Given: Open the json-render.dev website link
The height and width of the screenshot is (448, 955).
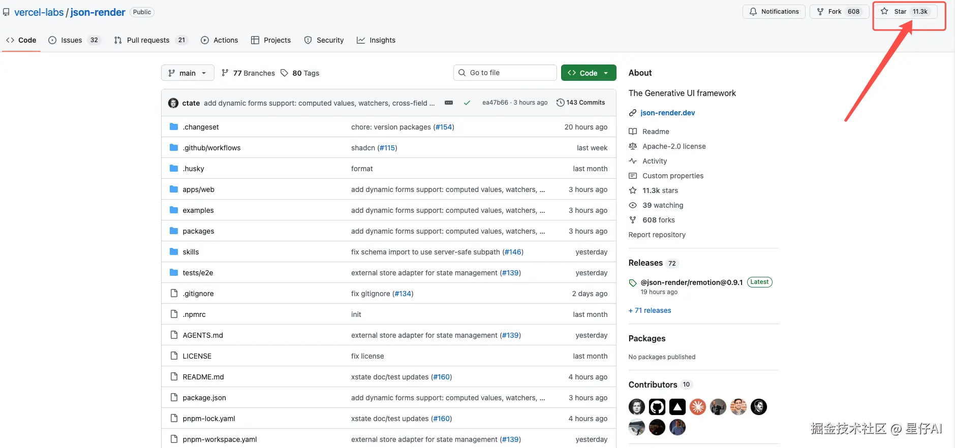Looking at the screenshot, I should pos(667,113).
